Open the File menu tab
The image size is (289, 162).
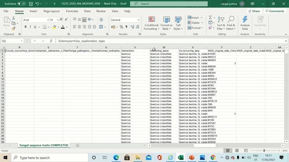click(x=6, y=11)
